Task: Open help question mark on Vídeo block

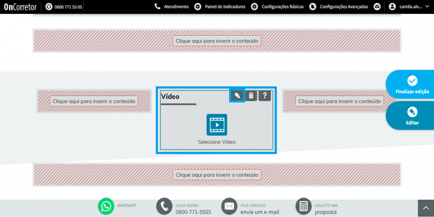Action: [x=265, y=96]
